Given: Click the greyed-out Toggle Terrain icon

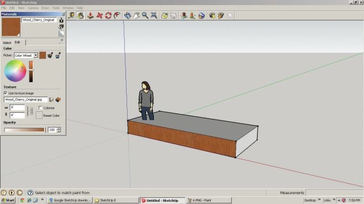Looking at the screenshot, I should (173, 16).
